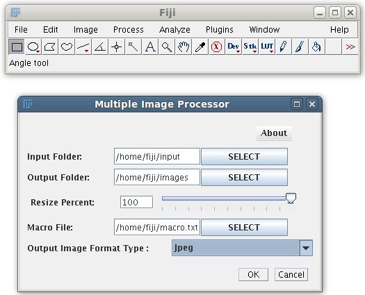Click Fiji logo icon in main title bar
The width and height of the screenshot is (365, 295).
point(16,12)
